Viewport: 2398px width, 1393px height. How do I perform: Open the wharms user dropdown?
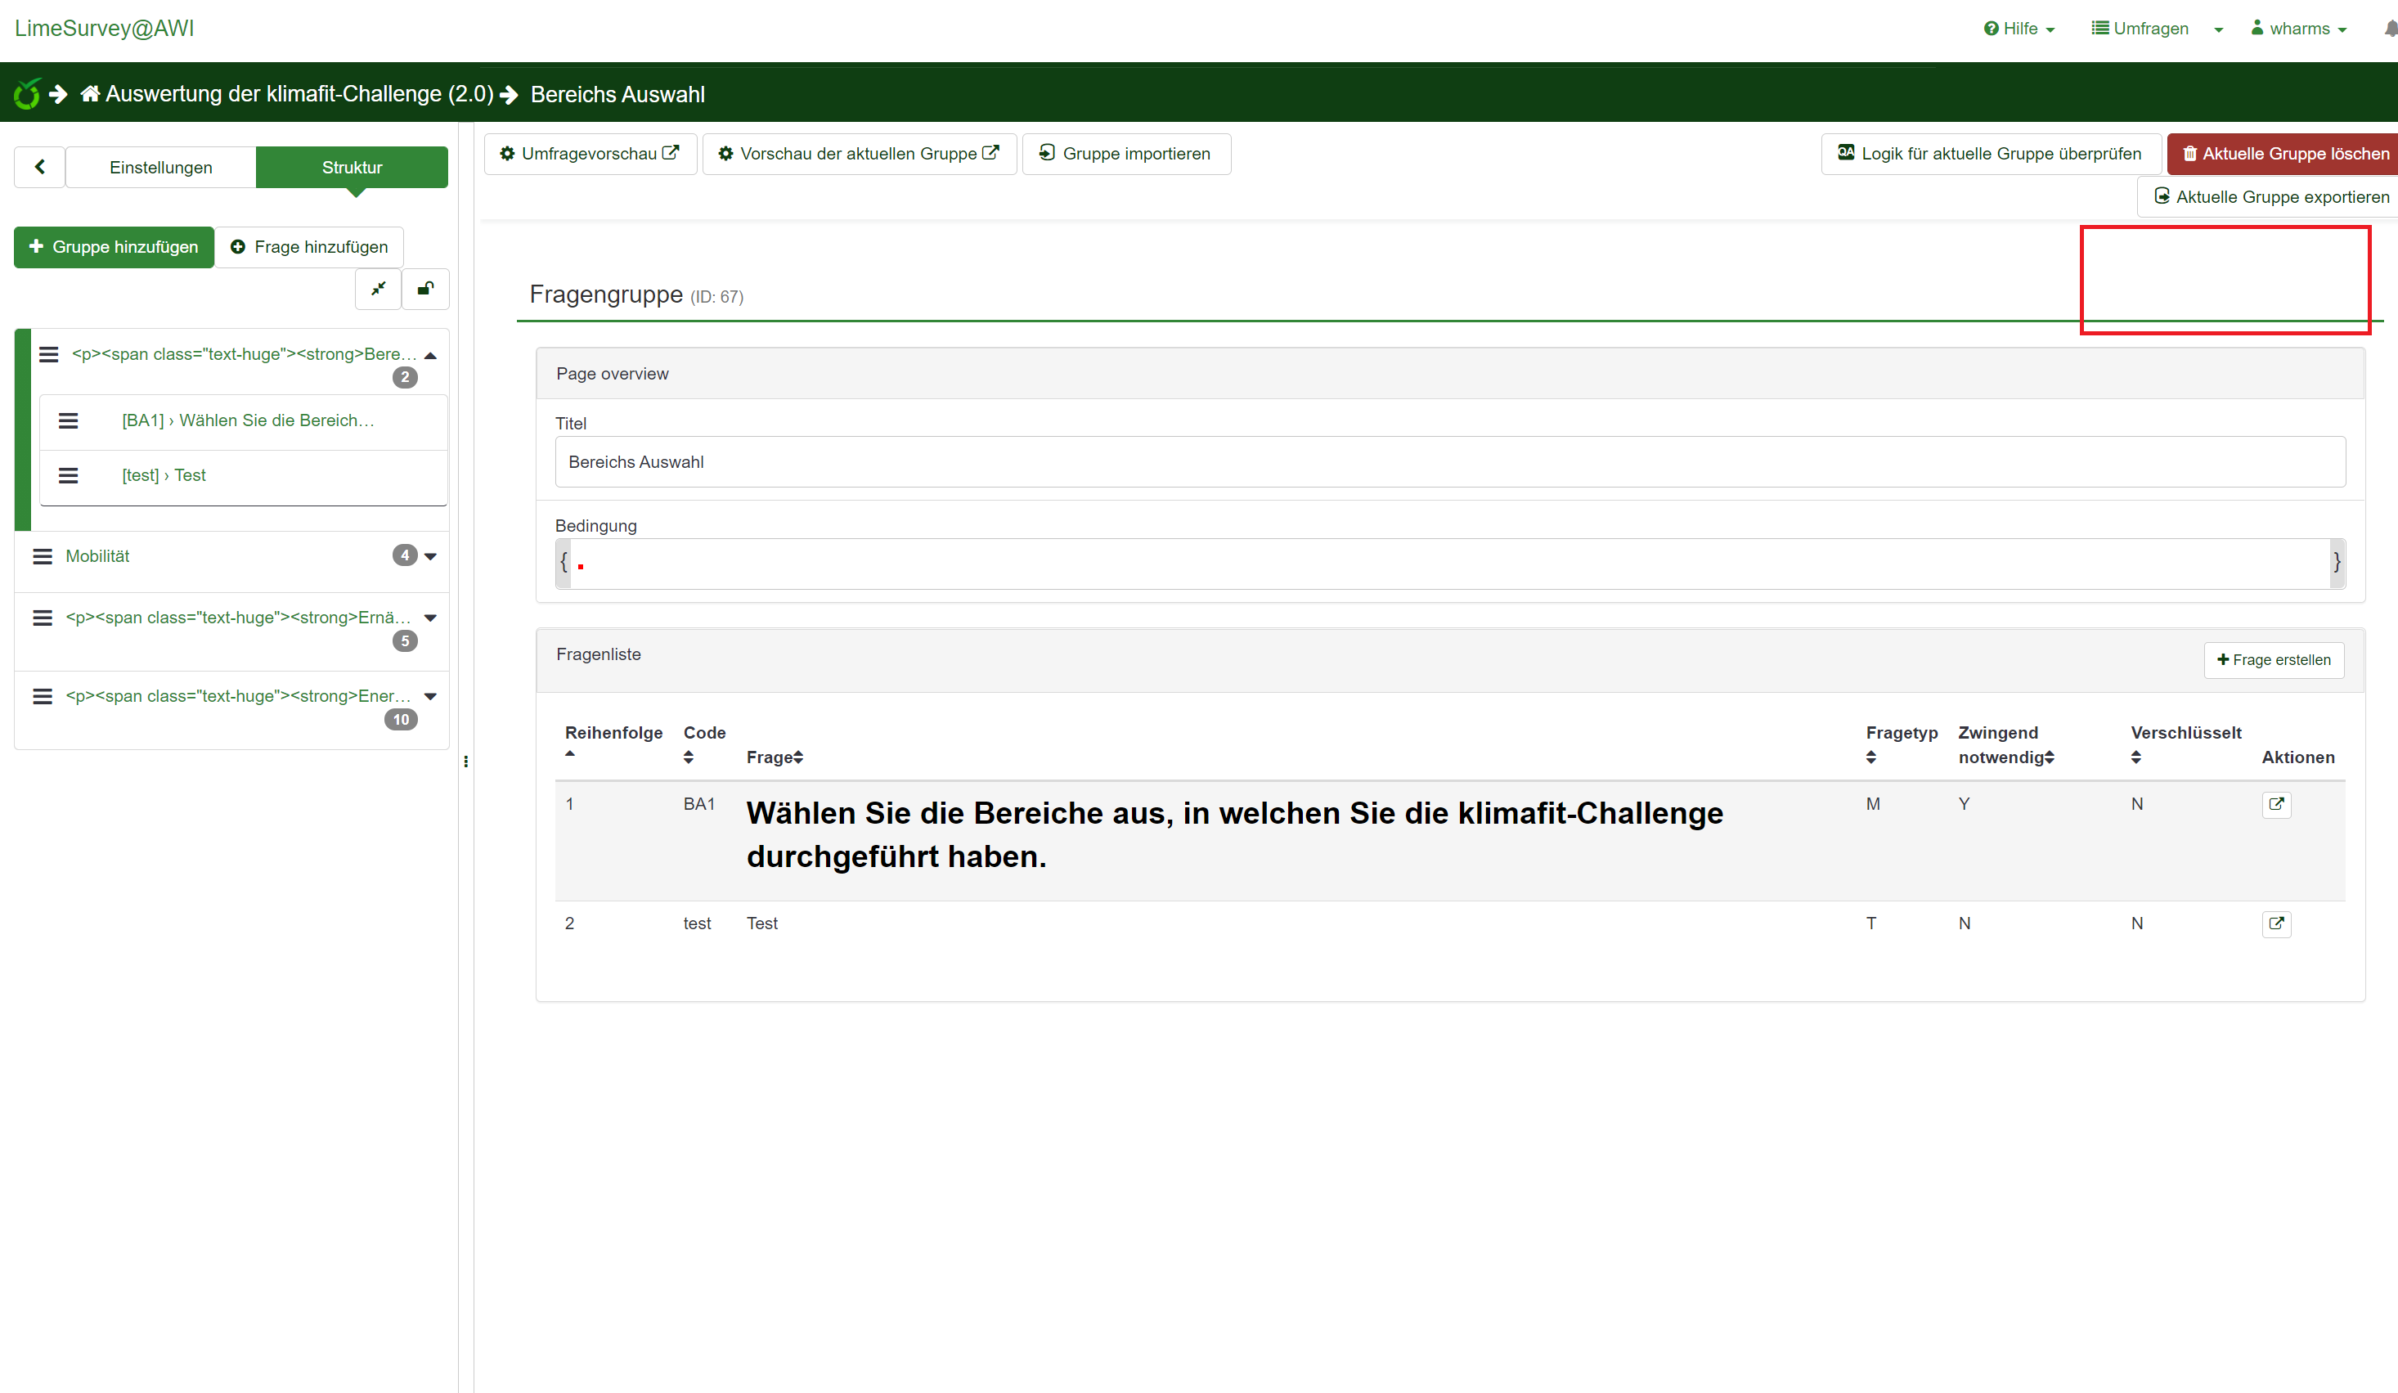point(2299,29)
